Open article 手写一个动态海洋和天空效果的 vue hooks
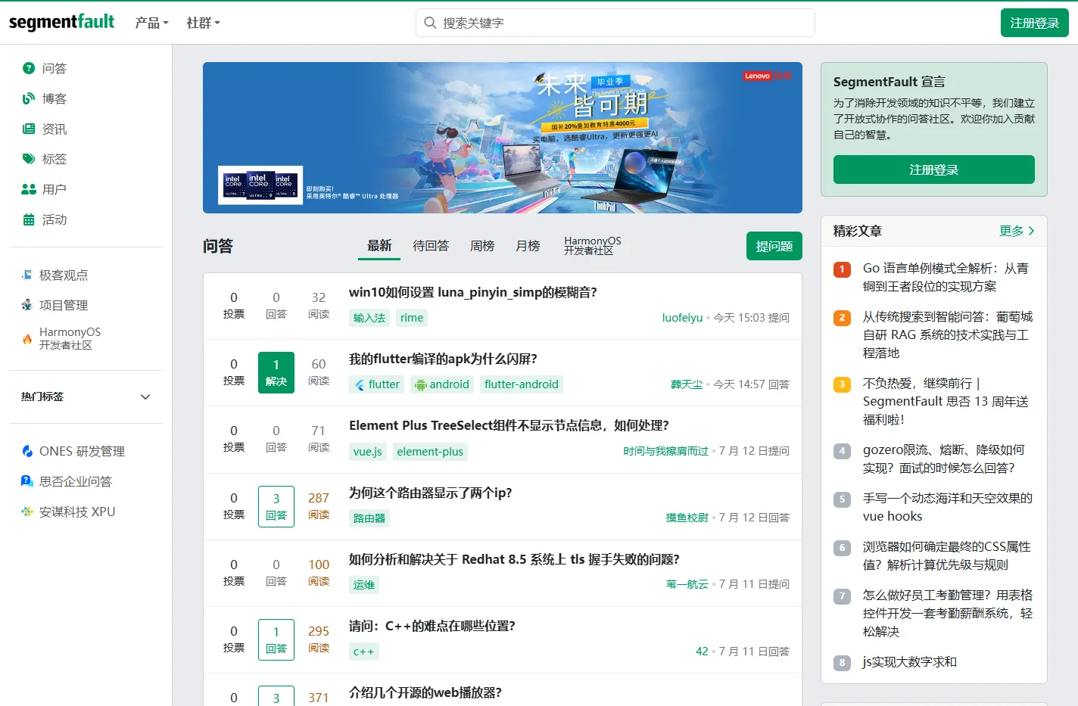The width and height of the screenshot is (1078, 706). (x=948, y=507)
